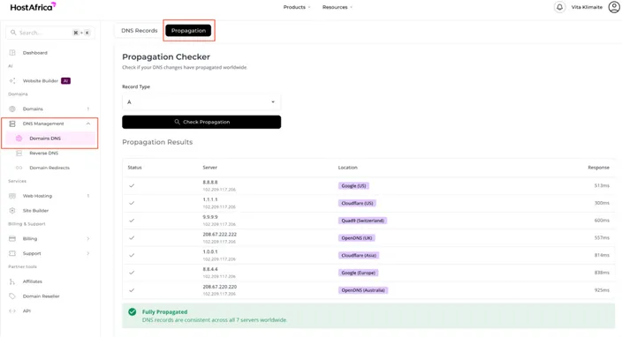Click the Response column header
The width and height of the screenshot is (622, 337).
pos(599,168)
